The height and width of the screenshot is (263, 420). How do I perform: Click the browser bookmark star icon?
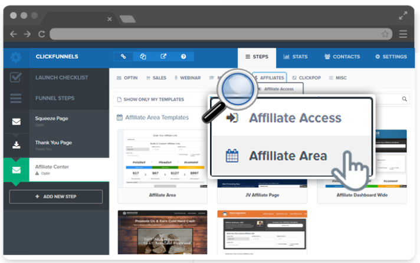pyautogui.click(x=385, y=34)
